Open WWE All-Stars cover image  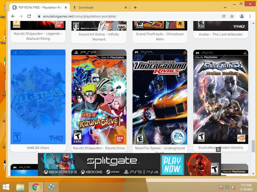click(x=38, y=97)
